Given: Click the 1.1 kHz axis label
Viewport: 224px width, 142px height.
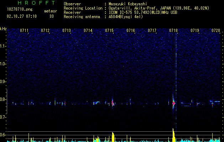Looking at the screenshot, I should click(x=3, y=46).
